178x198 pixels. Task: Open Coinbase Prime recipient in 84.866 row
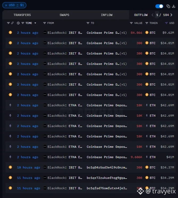(x=103, y=33)
